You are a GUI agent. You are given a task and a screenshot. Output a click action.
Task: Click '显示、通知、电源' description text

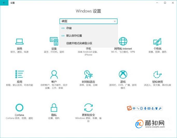(x=19, y=52)
